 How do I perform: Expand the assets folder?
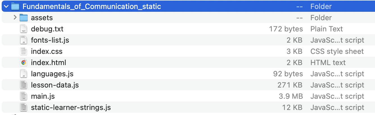pyautogui.click(x=15, y=18)
